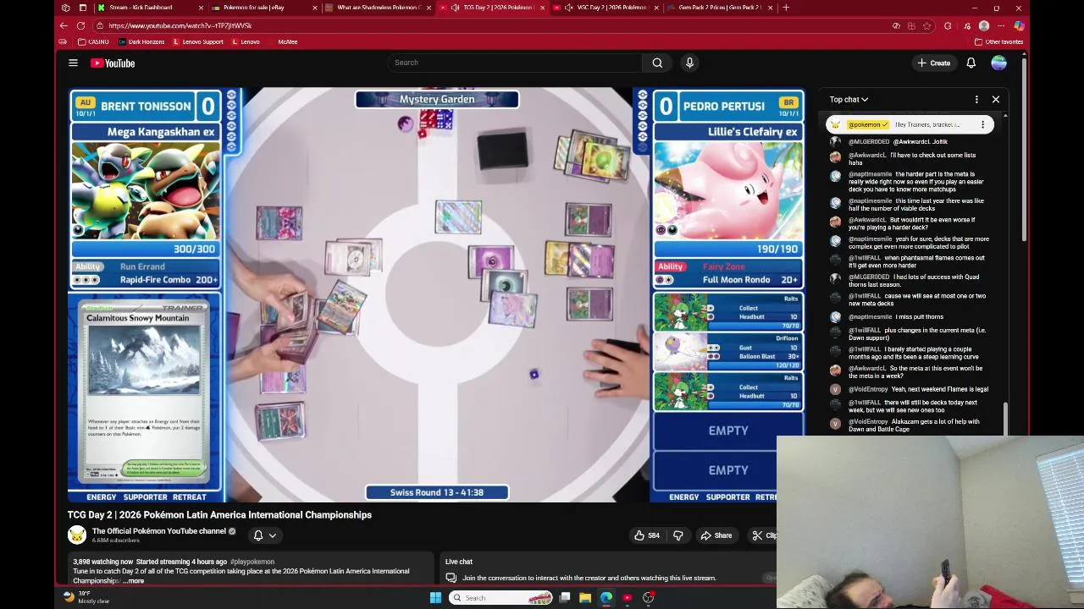Viewport: 1084px width, 609px height.
Task: Open the YouTube app in the taskbar
Action: tap(628, 598)
